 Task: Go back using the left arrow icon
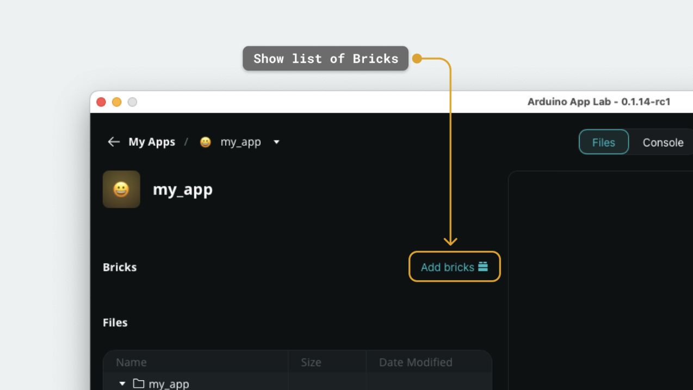tap(113, 142)
